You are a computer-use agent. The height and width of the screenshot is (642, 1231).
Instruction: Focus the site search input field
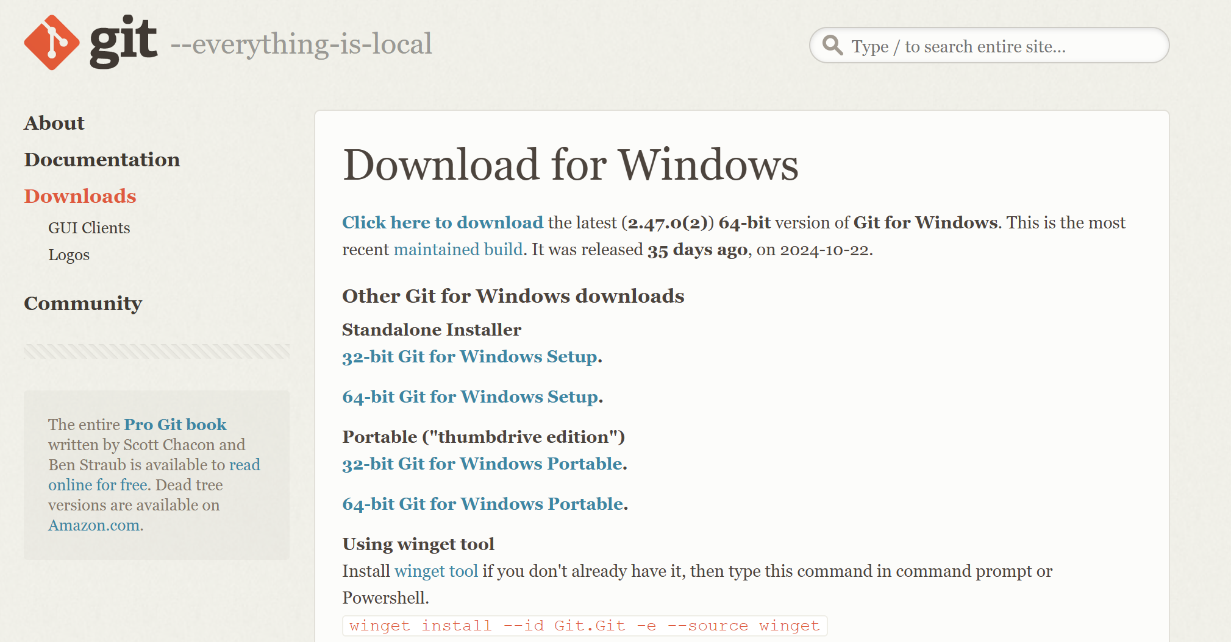pyautogui.click(x=989, y=45)
